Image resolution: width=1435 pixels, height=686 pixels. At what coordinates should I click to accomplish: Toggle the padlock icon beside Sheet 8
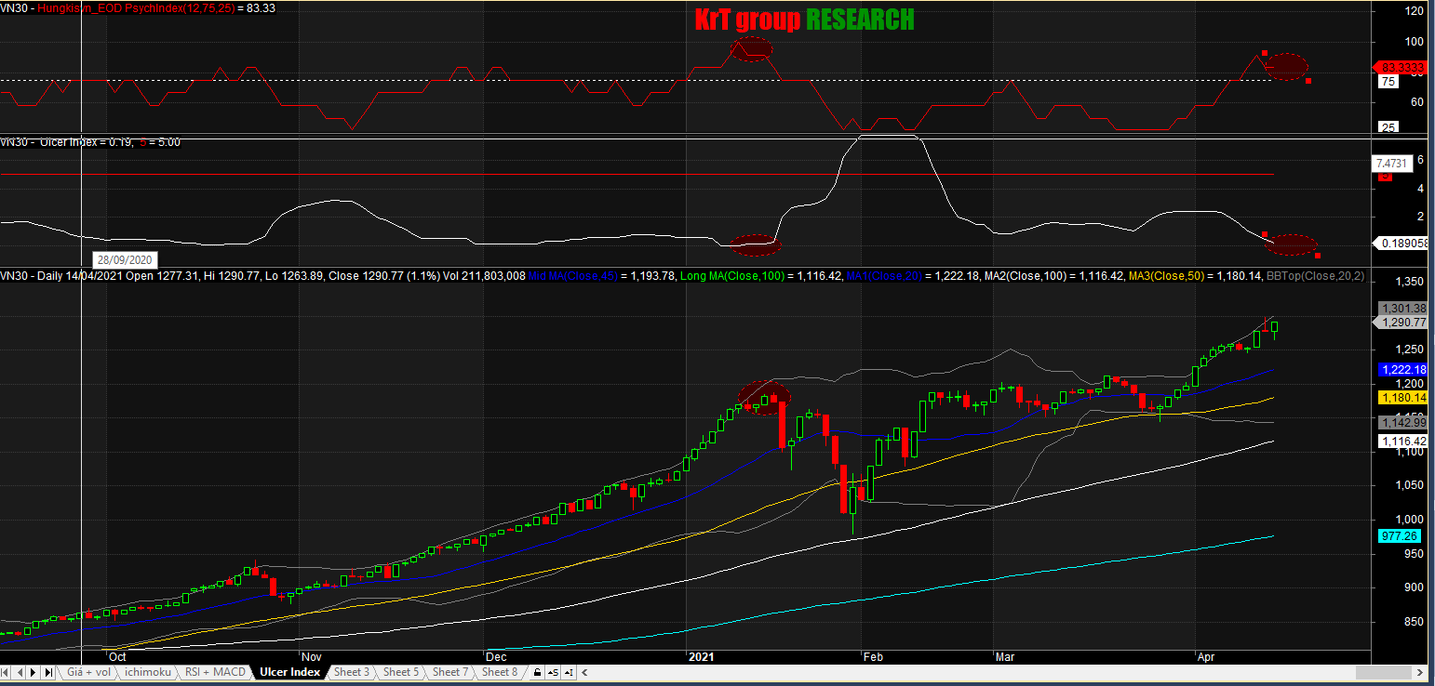click(x=537, y=672)
